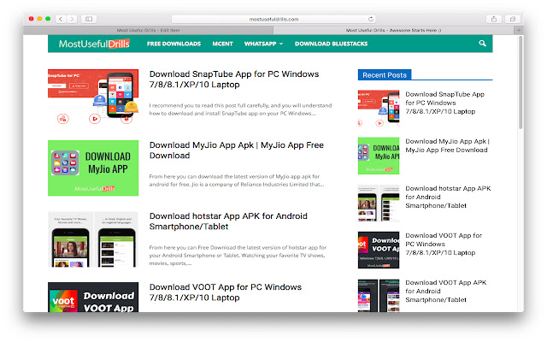
Task: Click VOOT PC thumbnail in Recent Posts sidebar
Action: tap(379, 250)
